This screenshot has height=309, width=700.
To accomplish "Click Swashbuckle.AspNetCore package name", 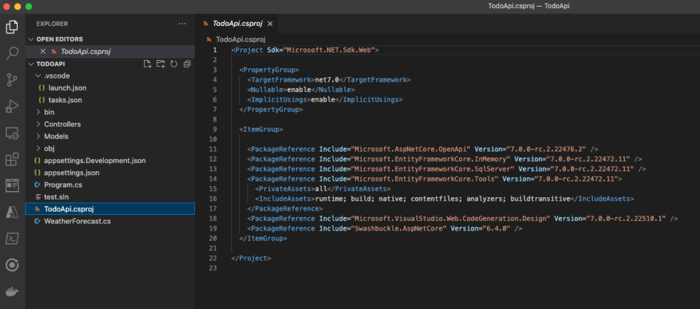I will [399, 229].
